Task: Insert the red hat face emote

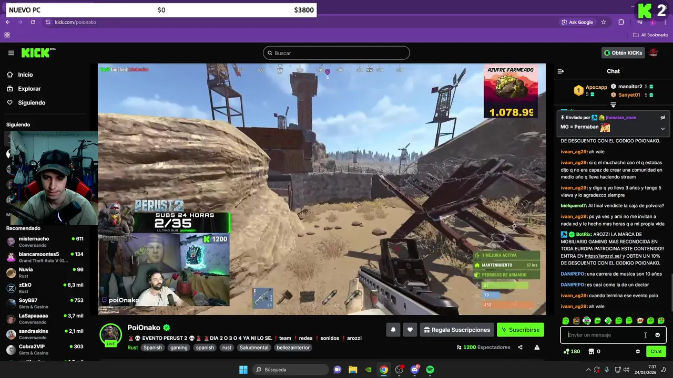Action: click(640, 321)
